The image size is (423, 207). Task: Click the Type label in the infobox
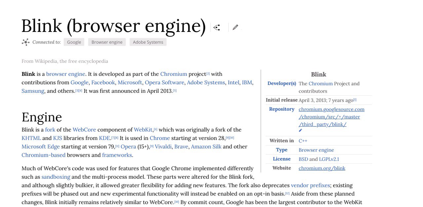282,150
